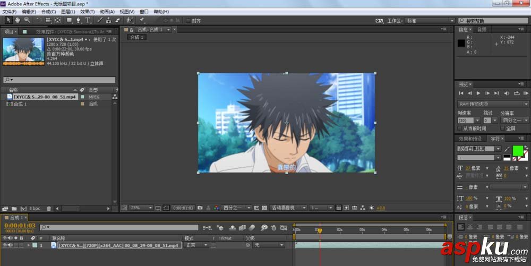Select the Rectangle shape tool
This screenshot has height=266, width=531.
70,20
